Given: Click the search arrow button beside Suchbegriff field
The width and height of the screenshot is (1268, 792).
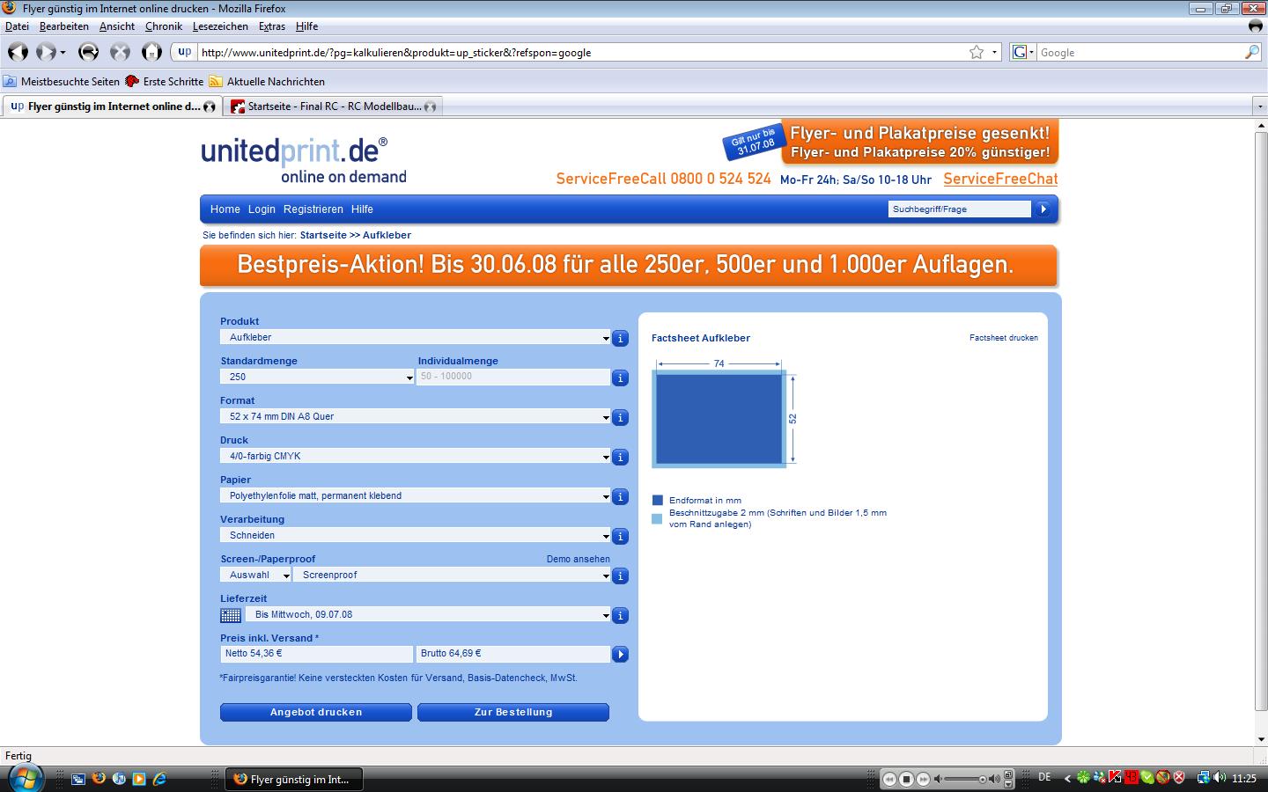Looking at the screenshot, I should tap(1043, 209).
